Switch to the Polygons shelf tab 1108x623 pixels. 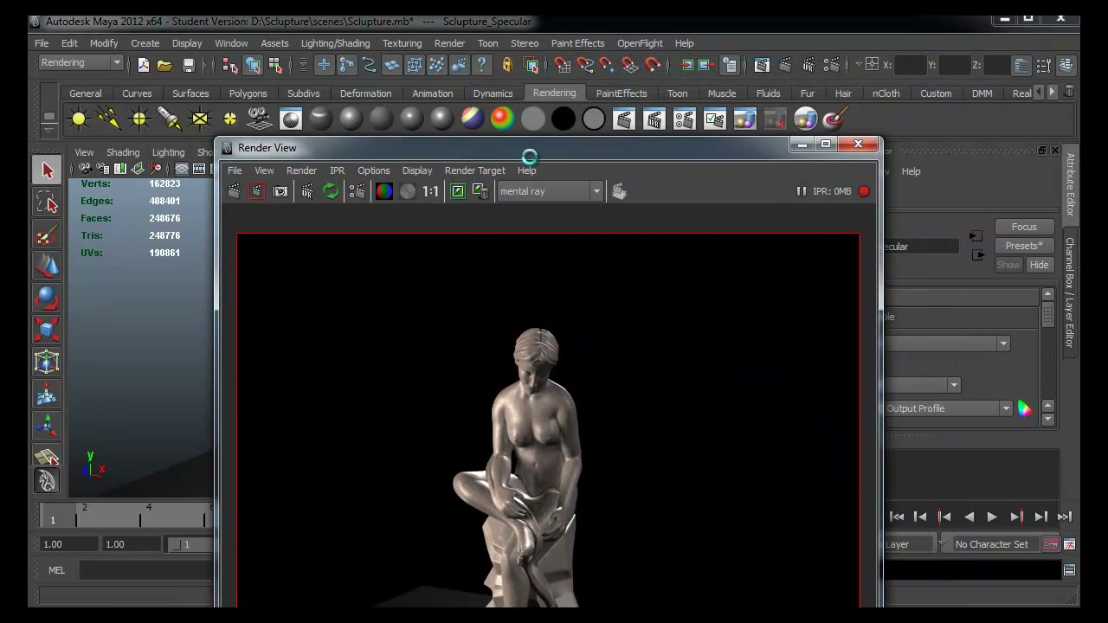tap(248, 93)
